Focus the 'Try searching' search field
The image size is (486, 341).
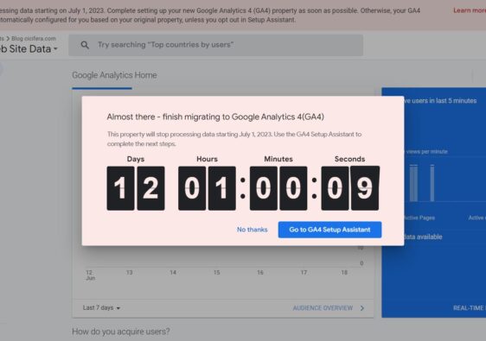point(215,45)
